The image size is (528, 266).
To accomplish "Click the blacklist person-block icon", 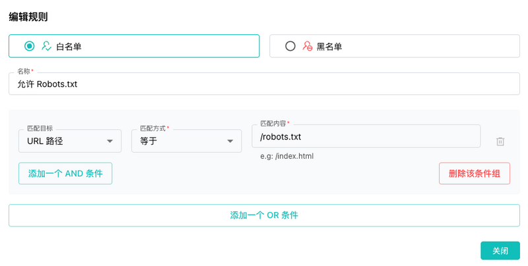I will pos(307,46).
